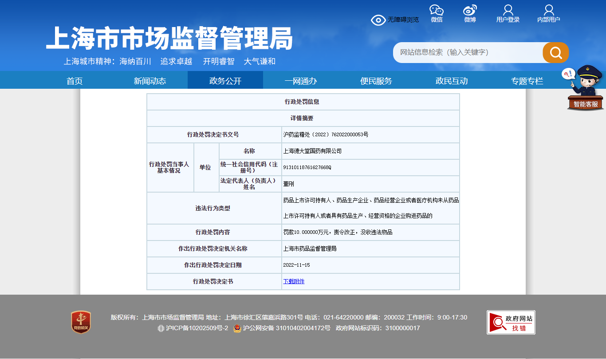Viewport: 606px width, 359px height.
Task: Select 政务公开 navigation tab
Action: [x=225, y=81]
